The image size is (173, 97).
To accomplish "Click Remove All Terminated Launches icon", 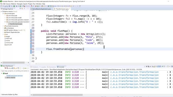I will 148,67.
